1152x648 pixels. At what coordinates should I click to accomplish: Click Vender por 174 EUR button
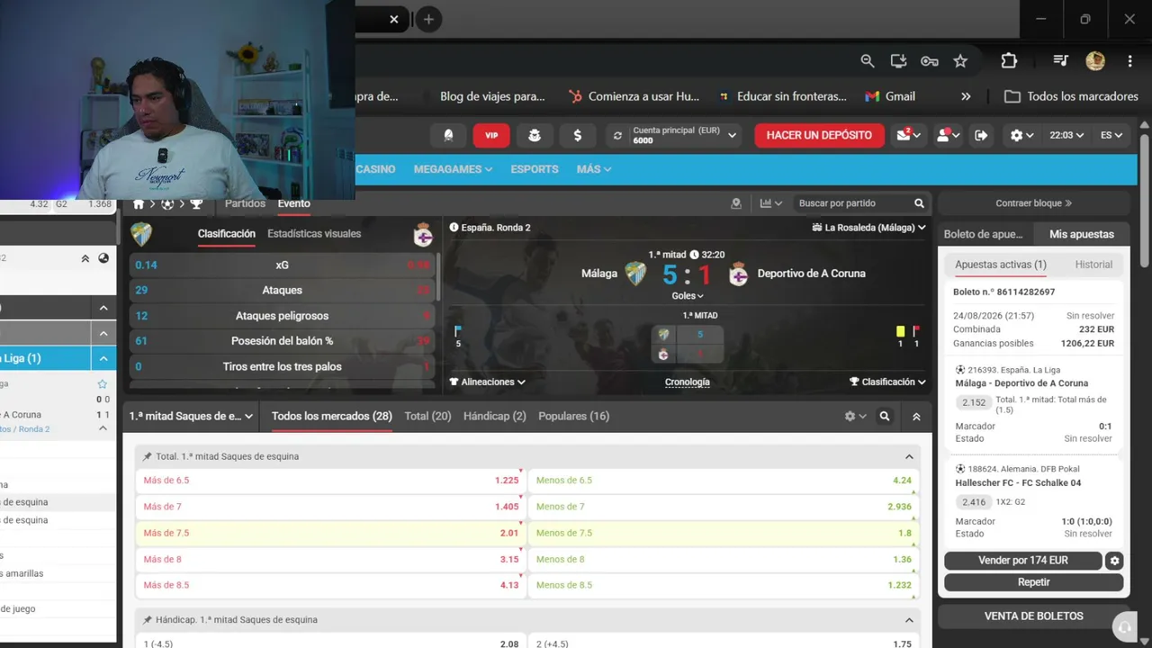pyautogui.click(x=1023, y=561)
